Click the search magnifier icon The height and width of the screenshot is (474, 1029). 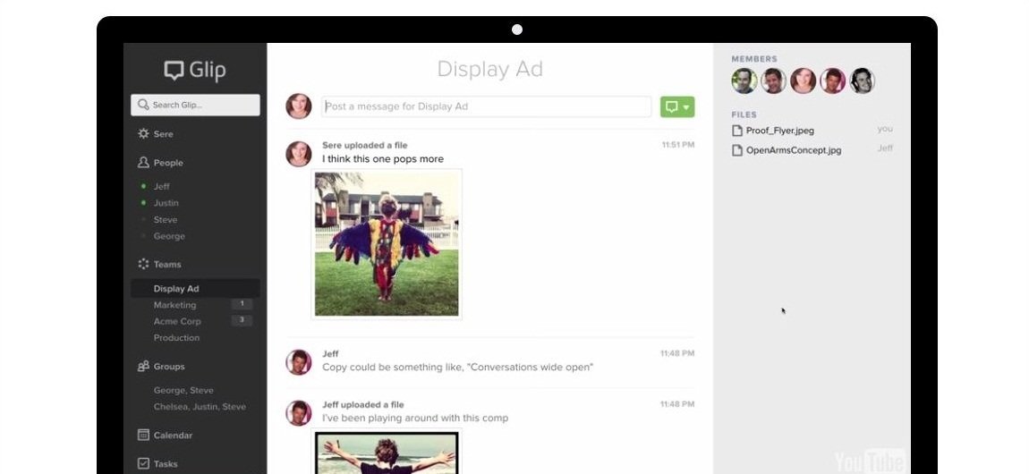143,105
